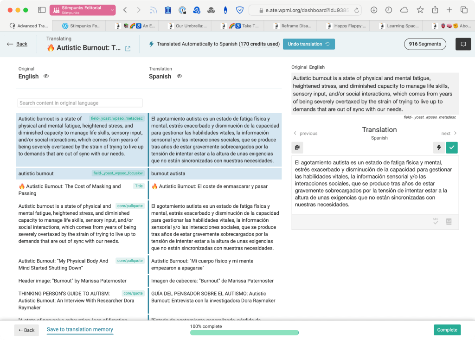This screenshot has height=340, width=475.
Task: Go to next segment with chevron
Action: [448, 133]
